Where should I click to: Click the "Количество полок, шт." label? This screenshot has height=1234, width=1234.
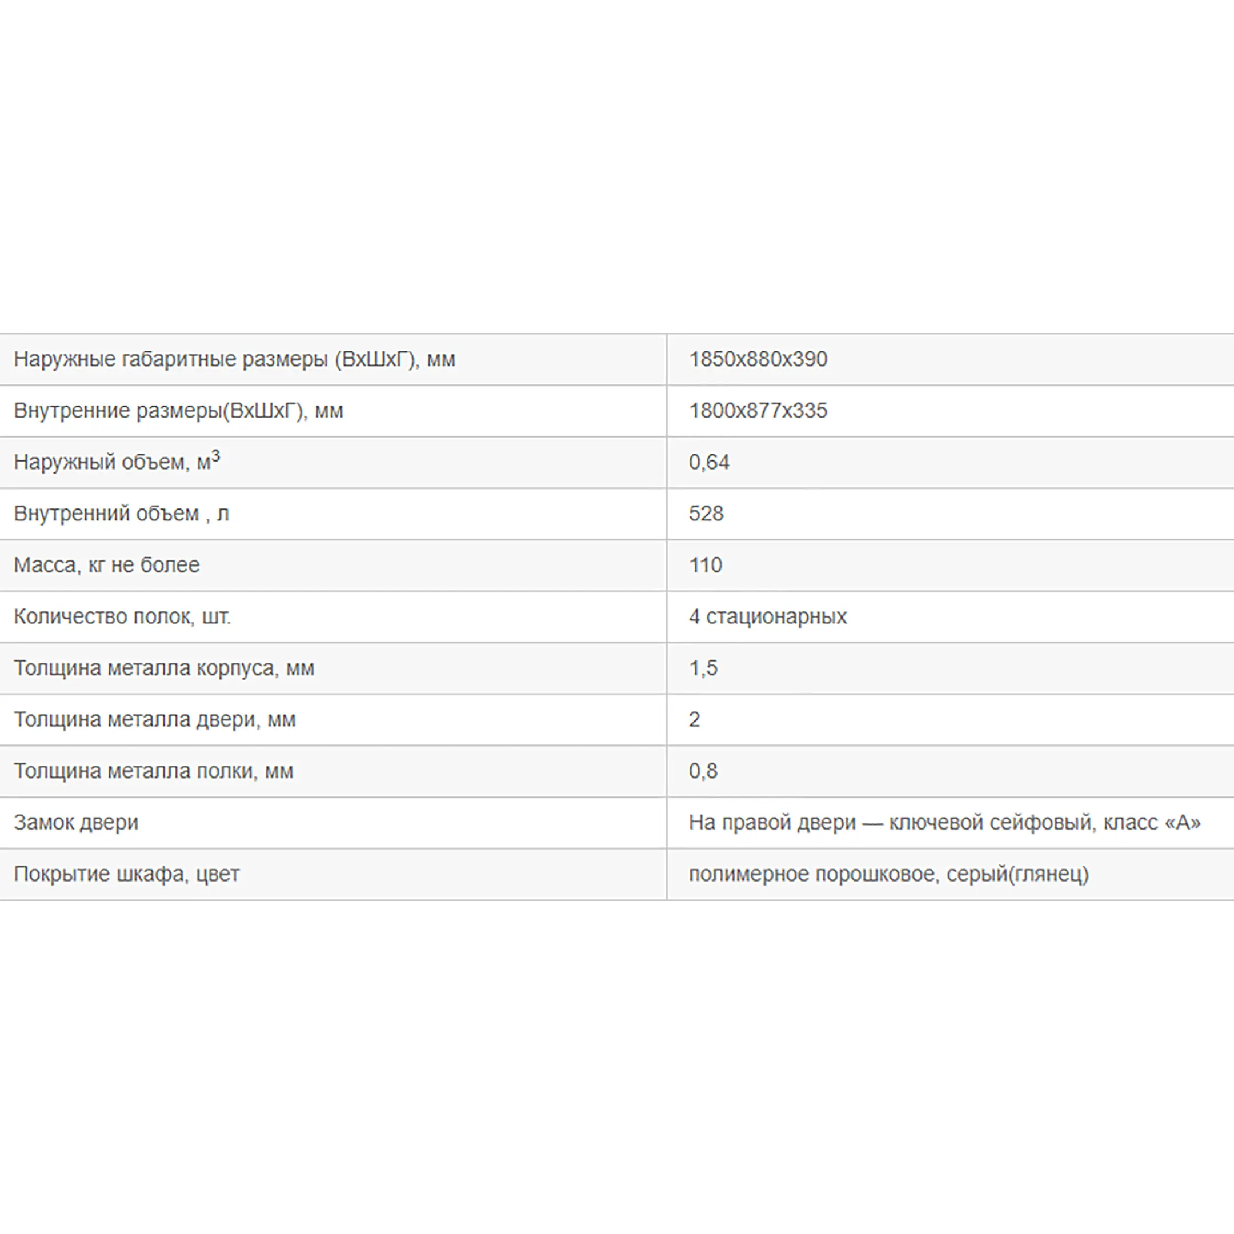pyautogui.click(x=122, y=617)
